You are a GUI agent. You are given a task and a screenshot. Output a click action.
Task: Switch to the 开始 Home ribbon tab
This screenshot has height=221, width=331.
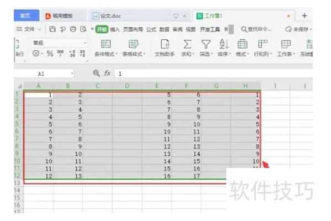tap(102, 29)
